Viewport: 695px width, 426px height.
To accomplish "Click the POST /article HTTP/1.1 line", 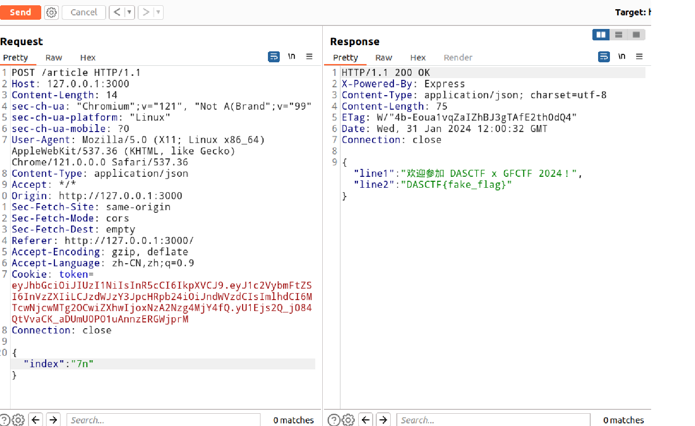I will [x=76, y=72].
